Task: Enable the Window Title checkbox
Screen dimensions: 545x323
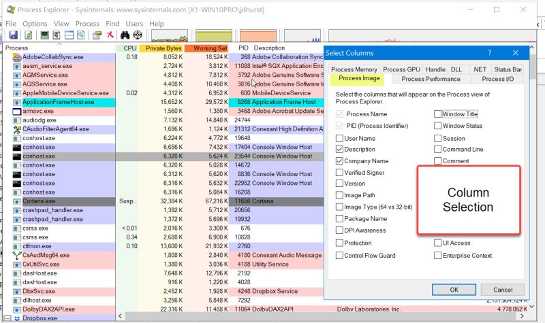Action: pos(438,114)
